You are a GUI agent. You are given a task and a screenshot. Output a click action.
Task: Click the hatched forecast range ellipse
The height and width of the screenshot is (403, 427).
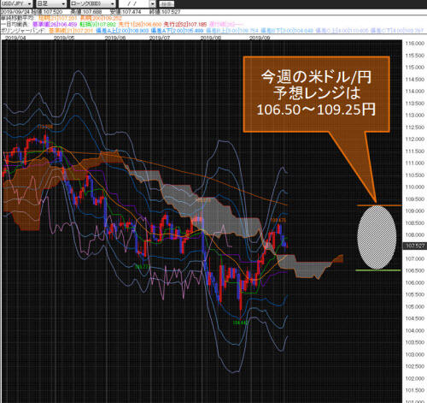click(x=377, y=238)
